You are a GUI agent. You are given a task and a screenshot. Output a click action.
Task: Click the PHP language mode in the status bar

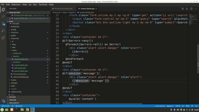point(187,106)
